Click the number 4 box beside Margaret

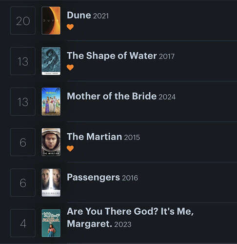click(23, 223)
